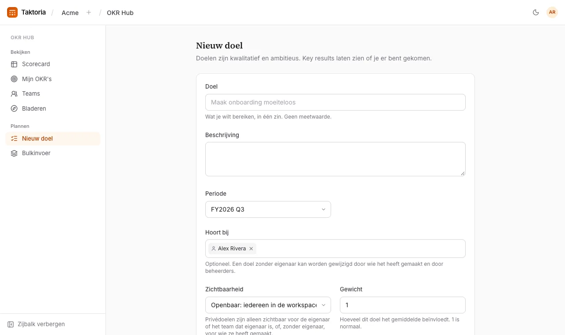Click the Bladeren compass icon

(14, 109)
